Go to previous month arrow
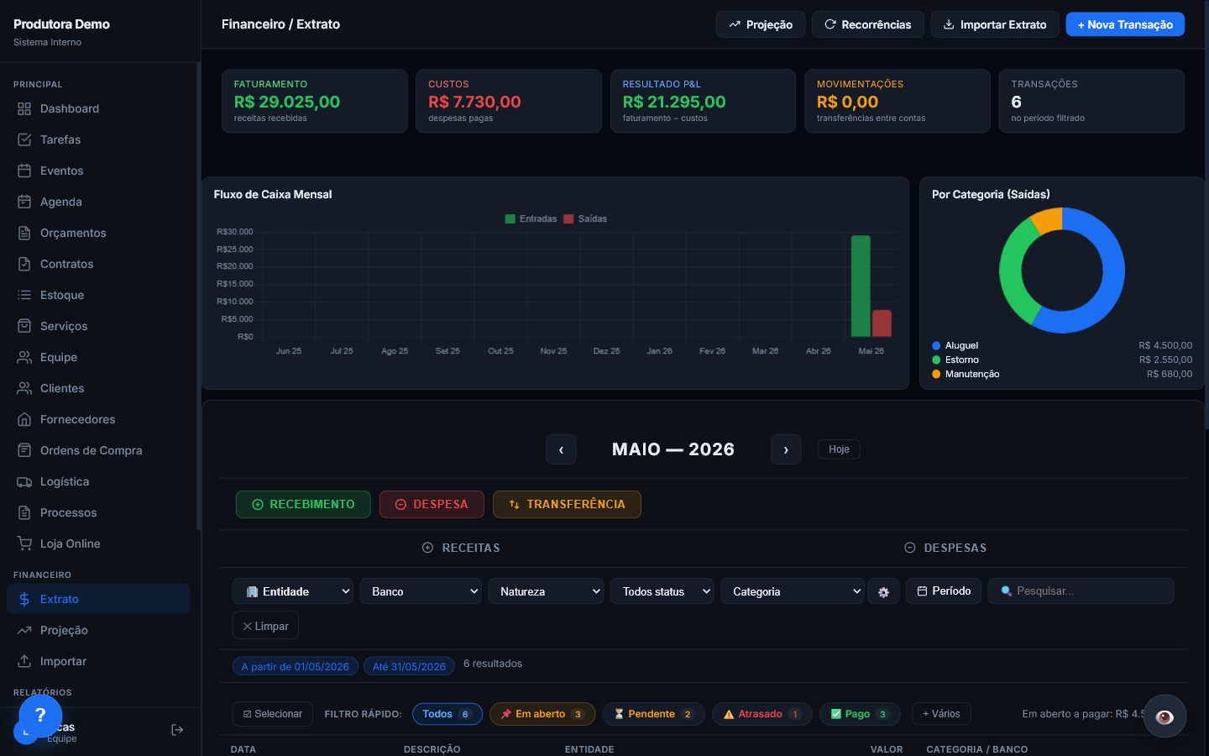1209x756 pixels. [561, 449]
